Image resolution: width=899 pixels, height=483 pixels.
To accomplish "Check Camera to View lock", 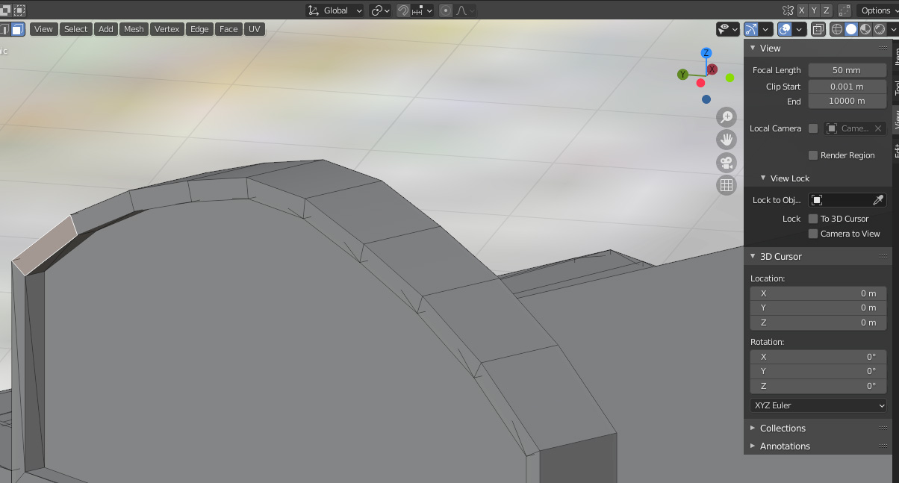I will [x=813, y=234].
